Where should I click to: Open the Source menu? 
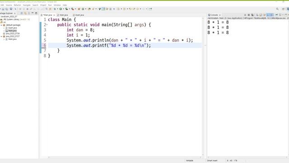(9, 5)
